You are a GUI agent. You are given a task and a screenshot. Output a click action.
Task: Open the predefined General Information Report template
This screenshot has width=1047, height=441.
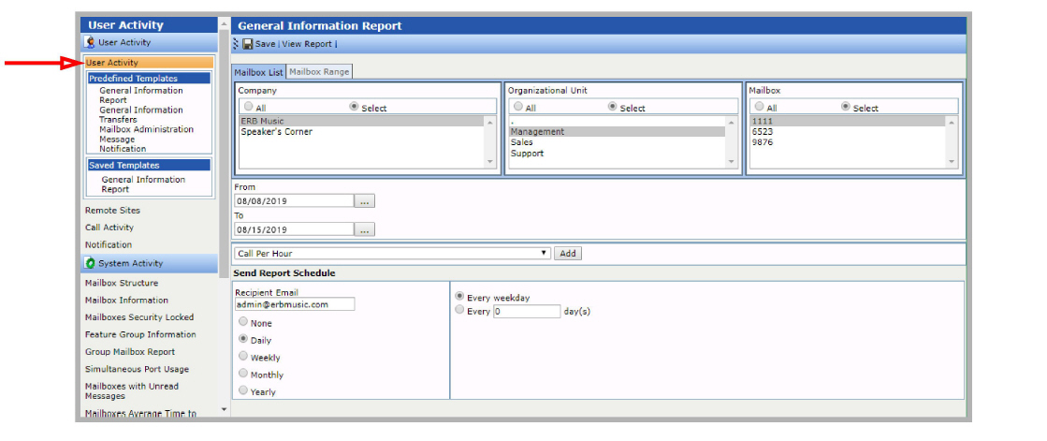pyautogui.click(x=141, y=95)
